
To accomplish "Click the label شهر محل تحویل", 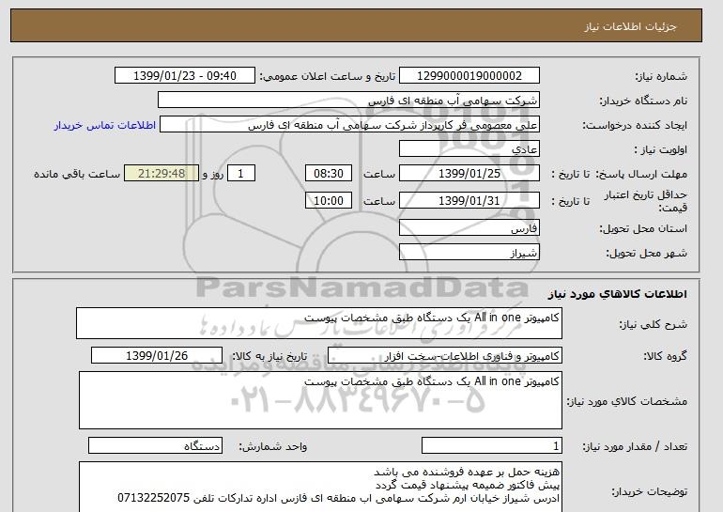I will 646,253.
